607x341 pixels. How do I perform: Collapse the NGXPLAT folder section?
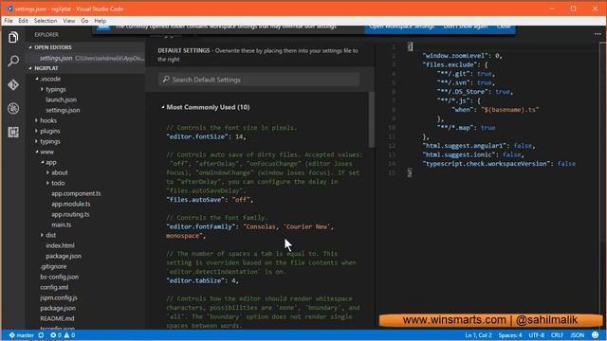tap(30, 68)
